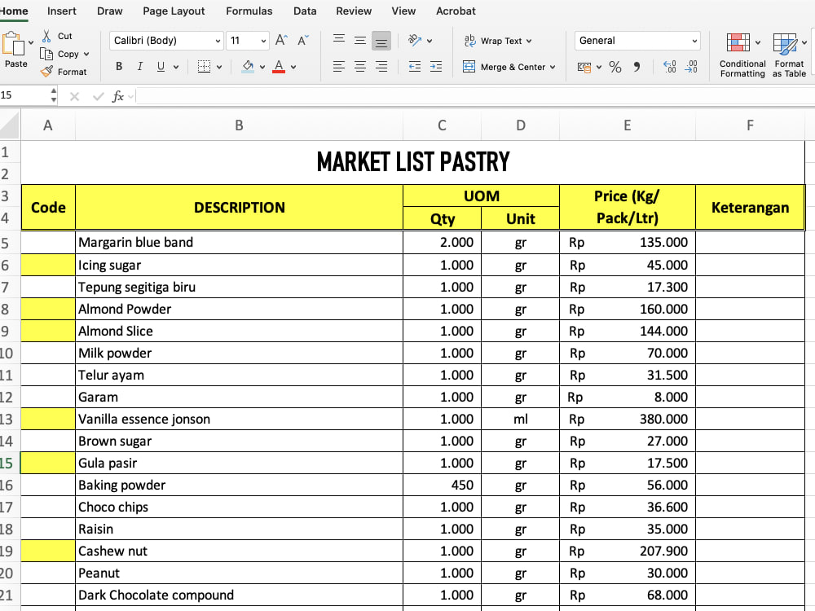Screen dimensions: 815x611
Task: Select the Format painter brush
Action: pyautogui.click(x=46, y=72)
